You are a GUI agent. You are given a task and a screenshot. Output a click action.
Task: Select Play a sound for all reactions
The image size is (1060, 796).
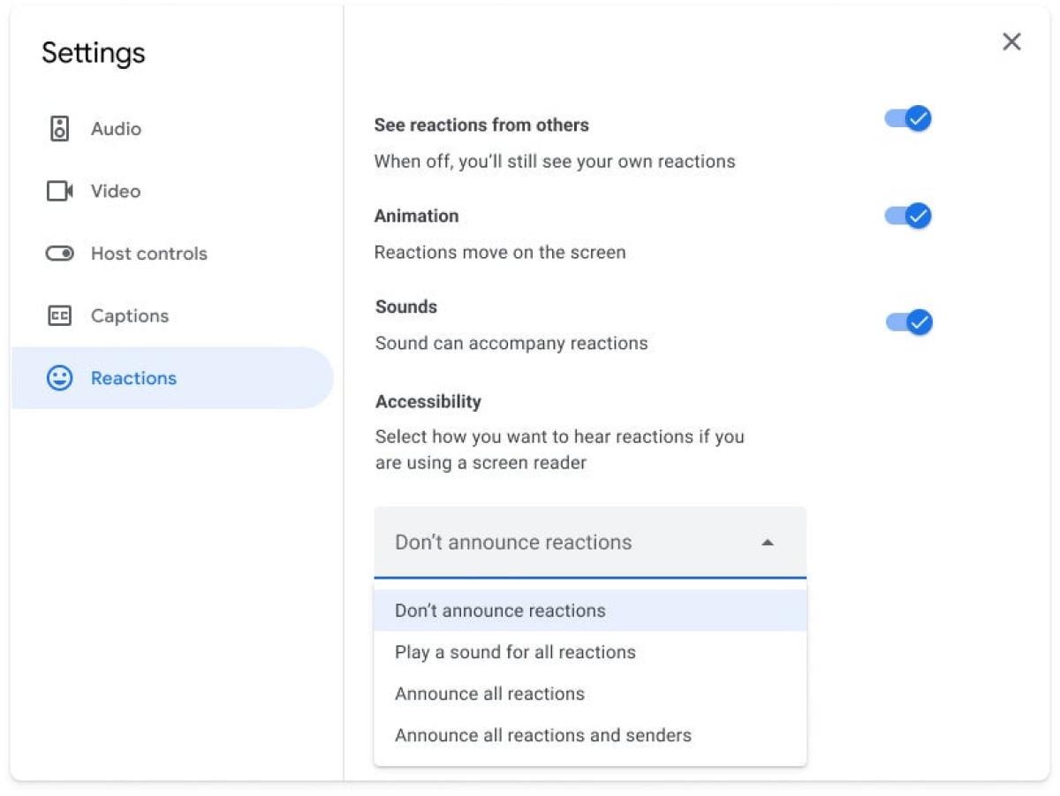pyautogui.click(x=515, y=652)
